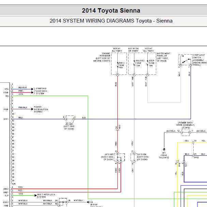Click the GND2 pin label

point(6,202)
